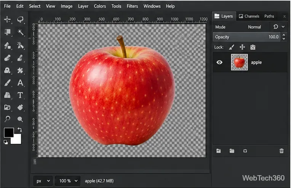This screenshot has height=188, width=291.
Task: Delete layer with the trash icon
Action: [x=281, y=151]
